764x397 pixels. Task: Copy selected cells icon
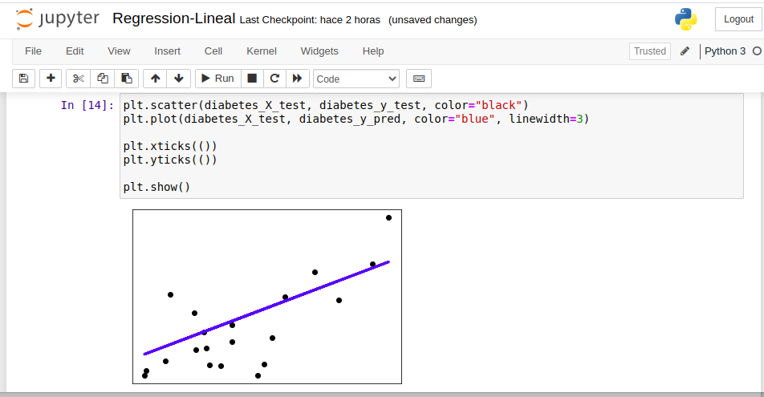click(x=102, y=79)
